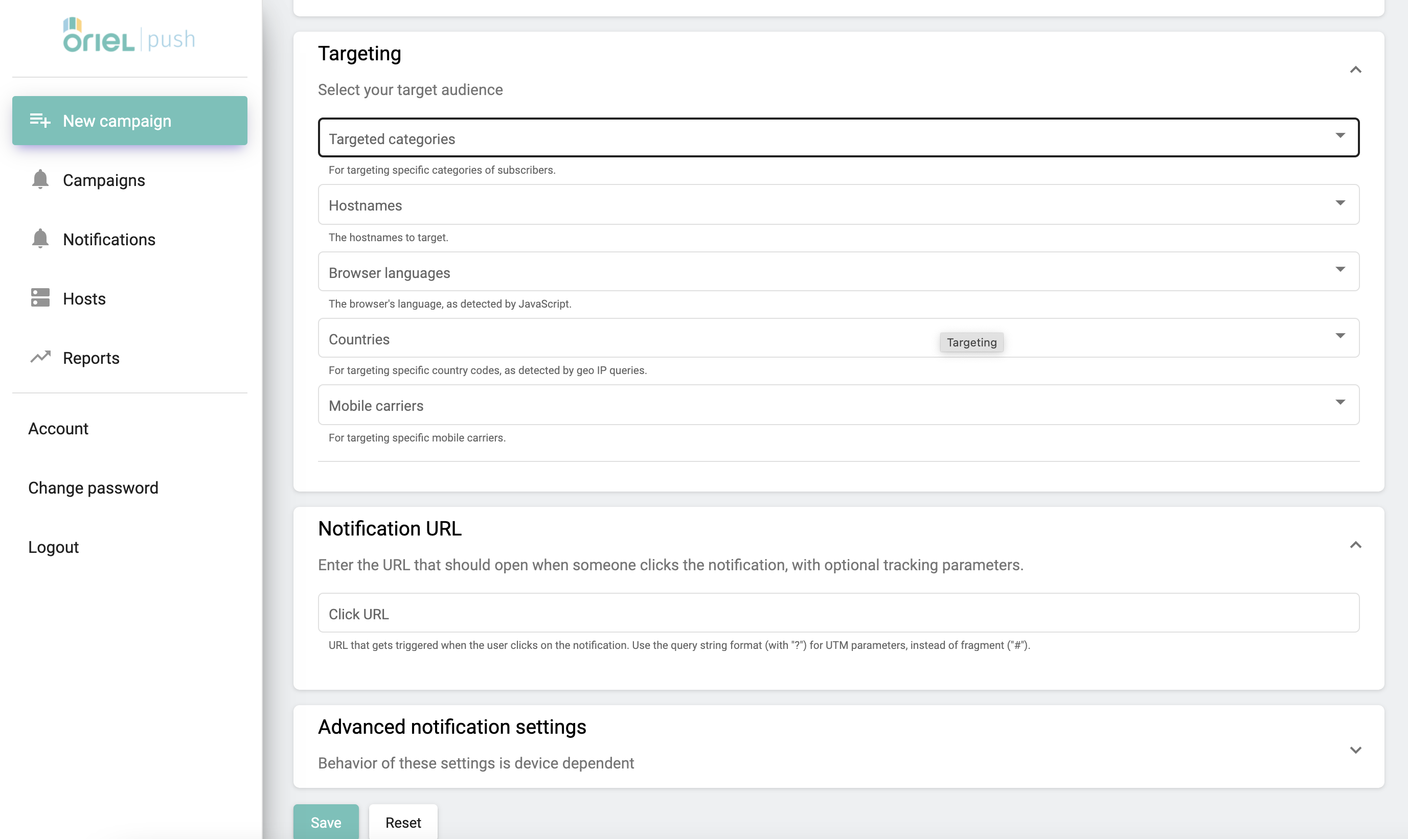Collapse the Targeting section chevron

tap(1355, 69)
